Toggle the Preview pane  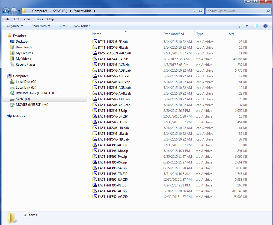click(x=256, y=26)
